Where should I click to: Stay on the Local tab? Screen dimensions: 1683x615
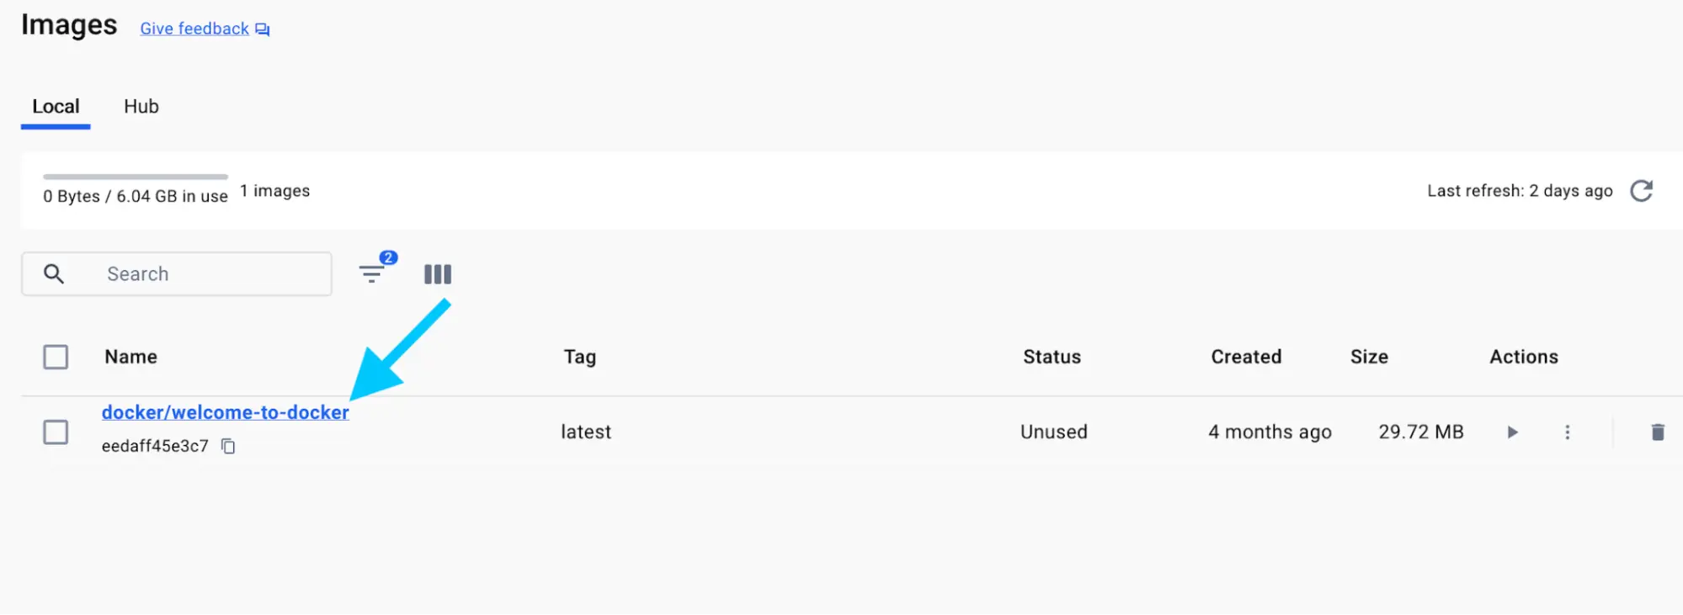(56, 106)
